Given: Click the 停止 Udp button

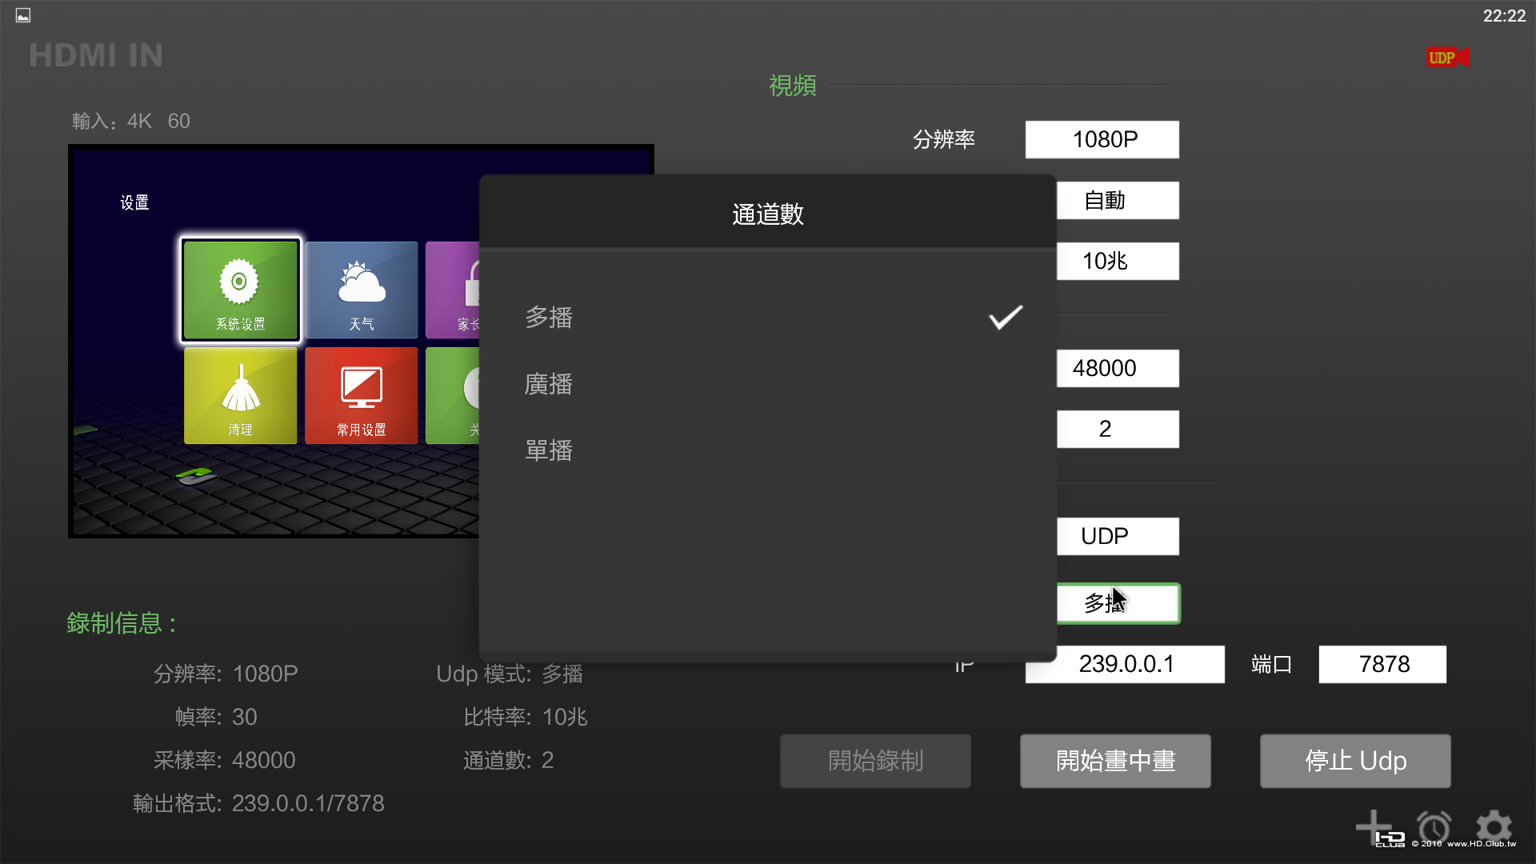Looking at the screenshot, I should pyautogui.click(x=1355, y=761).
